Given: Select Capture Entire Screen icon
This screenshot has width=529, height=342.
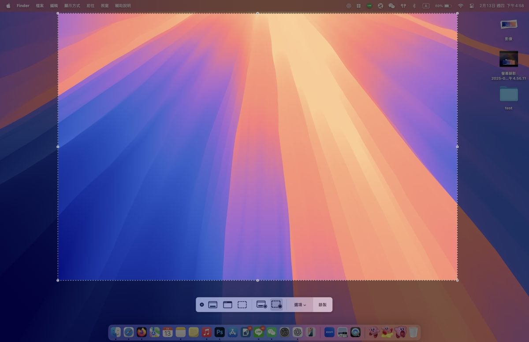Looking at the screenshot, I should pos(212,305).
